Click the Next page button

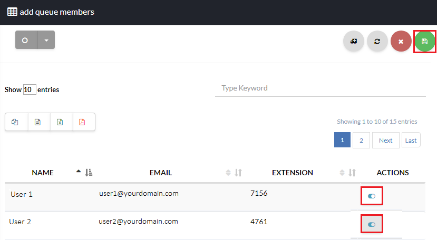click(385, 141)
